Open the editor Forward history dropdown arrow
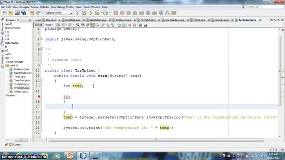 pyautogui.click(x=73, y=25)
